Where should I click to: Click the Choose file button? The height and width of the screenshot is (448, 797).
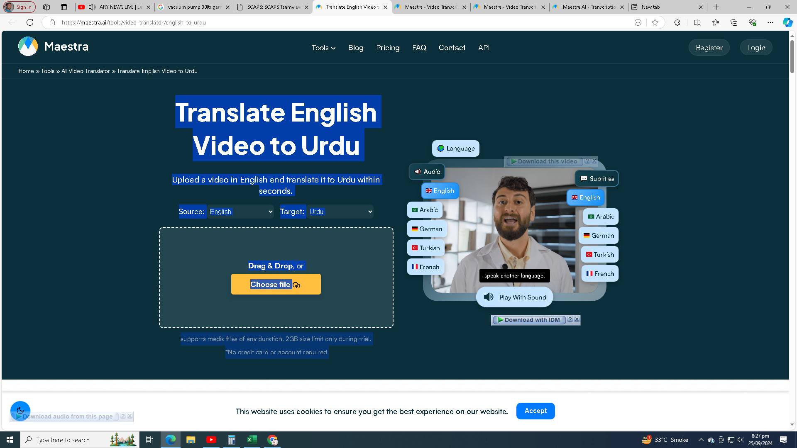[276, 284]
